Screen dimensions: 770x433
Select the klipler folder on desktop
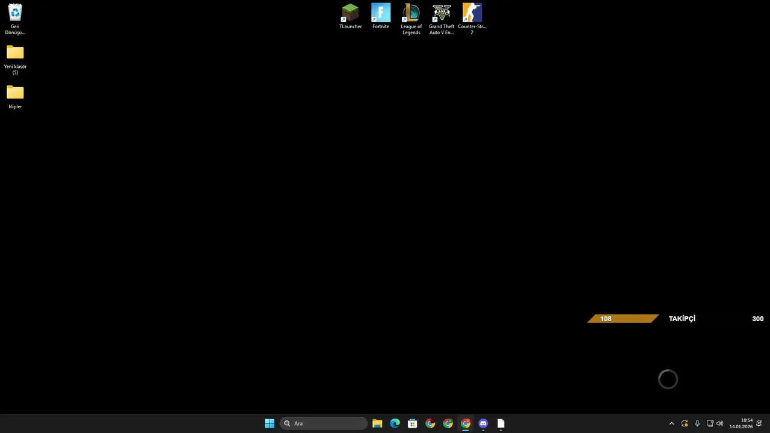[x=15, y=97]
